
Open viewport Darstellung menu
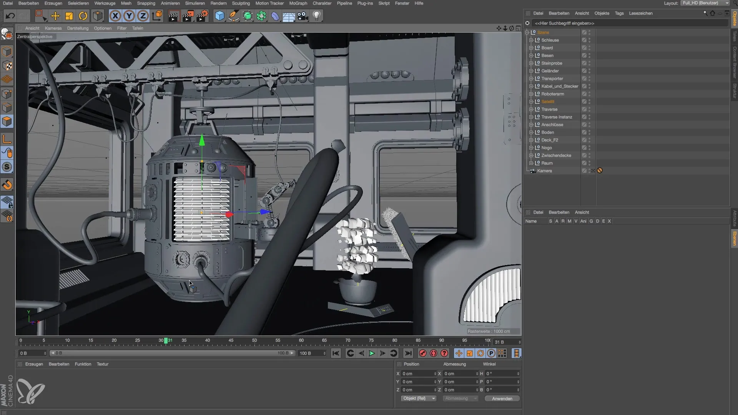pyautogui.click(x=78, y=28)
